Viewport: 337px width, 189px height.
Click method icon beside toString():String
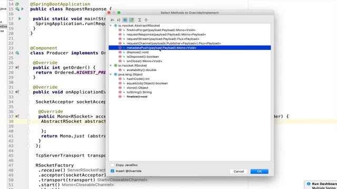[x=120, y=92]
